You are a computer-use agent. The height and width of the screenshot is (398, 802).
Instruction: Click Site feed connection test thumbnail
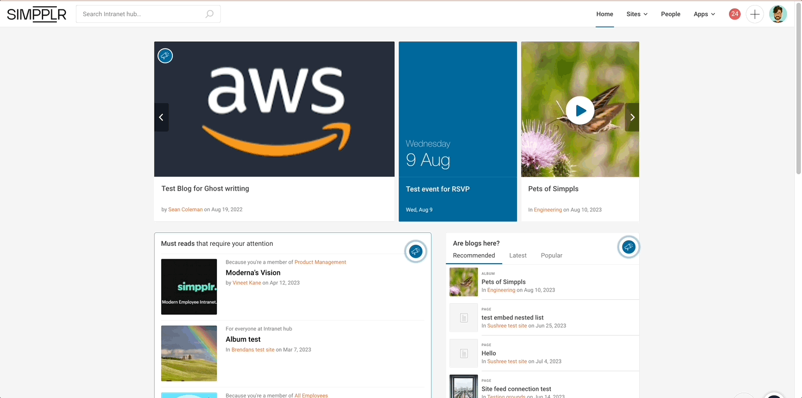point(463,386)
